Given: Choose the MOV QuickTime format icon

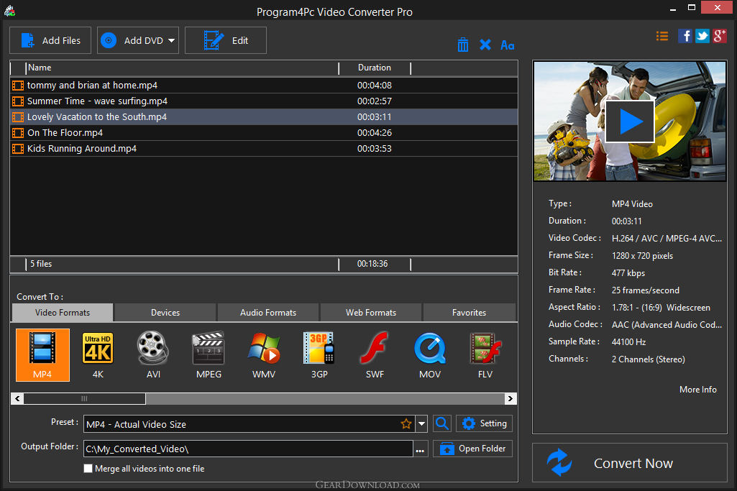Looking at the screenshot, I should (430, 354).
